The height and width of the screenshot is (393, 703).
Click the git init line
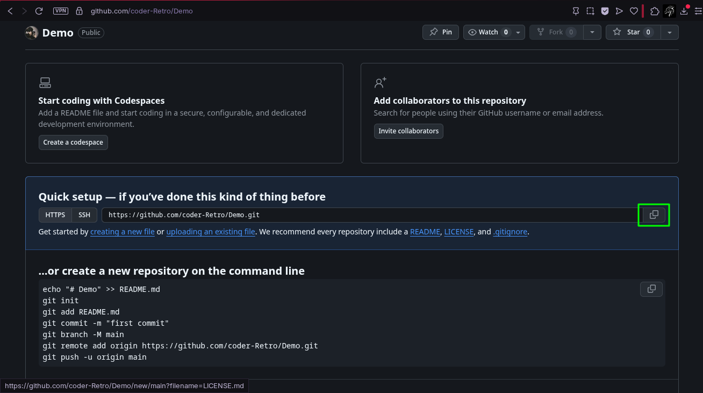61,301
